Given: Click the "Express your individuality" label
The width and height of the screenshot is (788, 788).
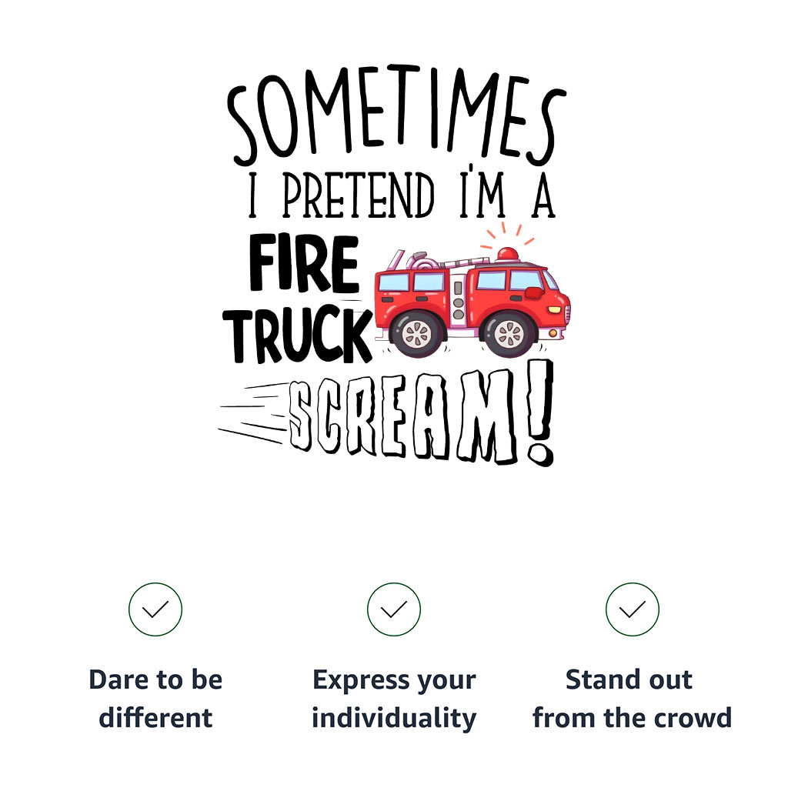Looking at the screenshot, I should click(x=394, y=699).
